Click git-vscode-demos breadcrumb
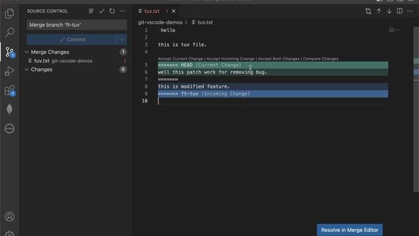Image resolution: width=419 pixels, height=236 pixels. 160,22
